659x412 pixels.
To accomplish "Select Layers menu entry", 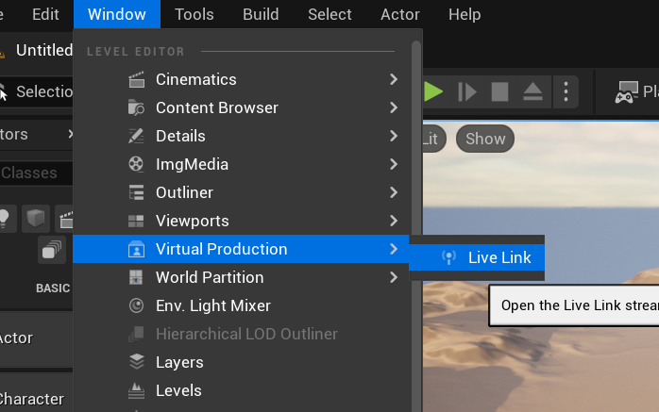I will pyautogui.click(x=242, y=362).
